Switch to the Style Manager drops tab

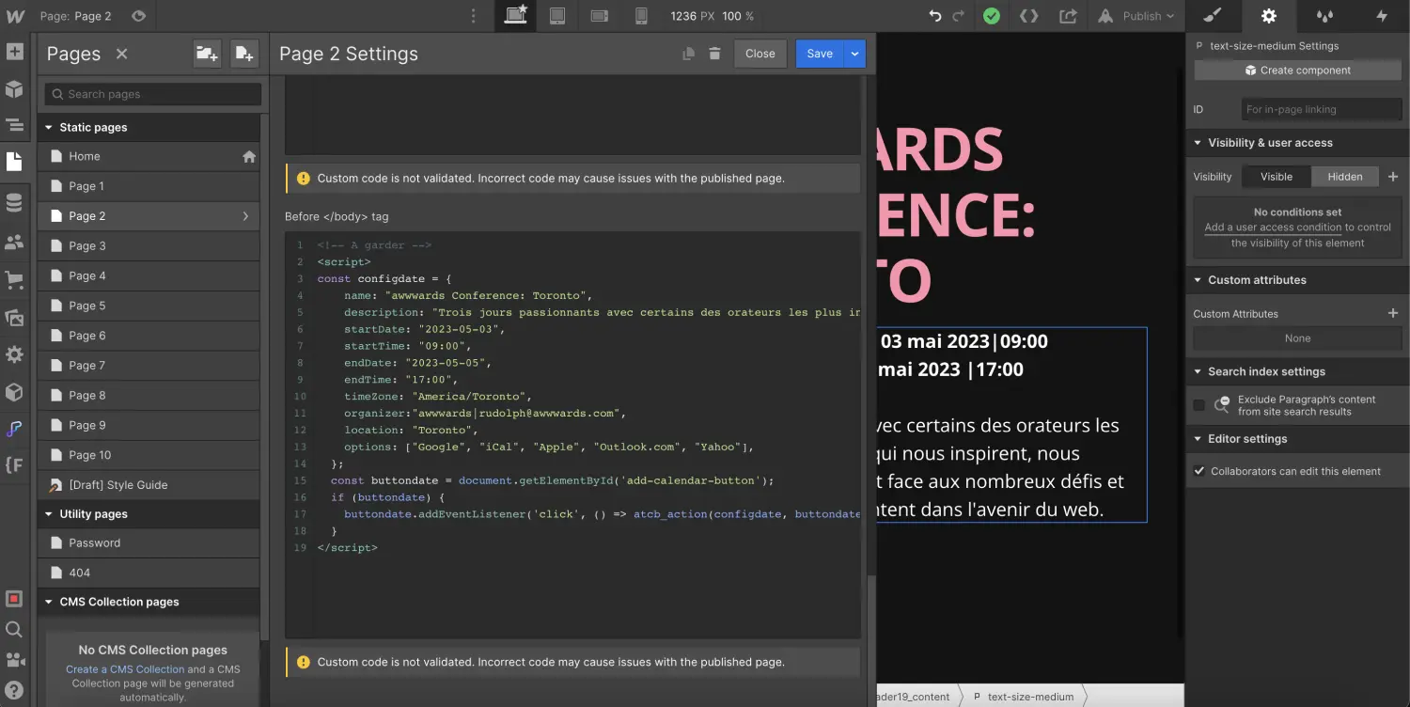(x=1324, y=16)
